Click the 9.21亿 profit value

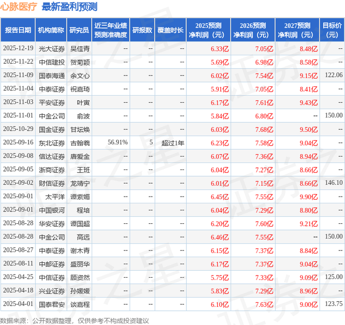pyautogui.click(x=309, y=224)
